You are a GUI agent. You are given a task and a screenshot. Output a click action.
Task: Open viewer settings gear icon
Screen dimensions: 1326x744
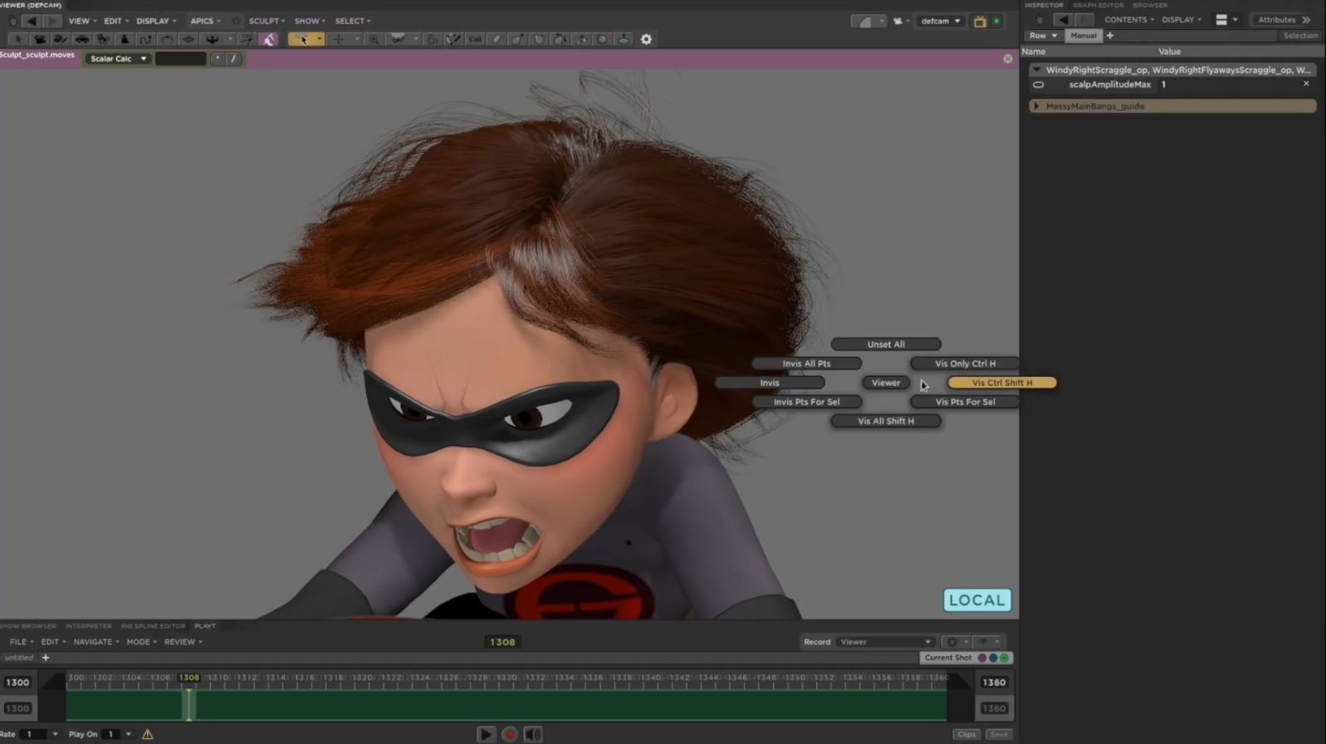click(646, 39)
